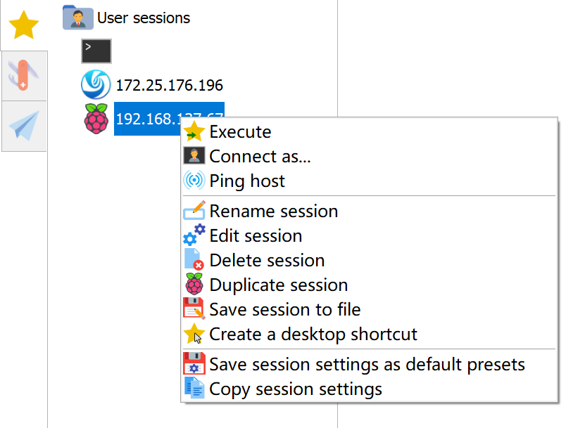Click the floppy-disk Save session to file icon

pyautogui.click(x=194, y=309)
